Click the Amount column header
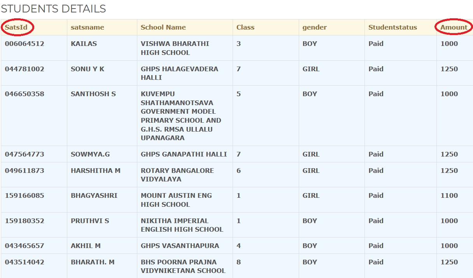The width and height of the screenshot is (473, 278). pyautogui.click(x=454, y=27)
